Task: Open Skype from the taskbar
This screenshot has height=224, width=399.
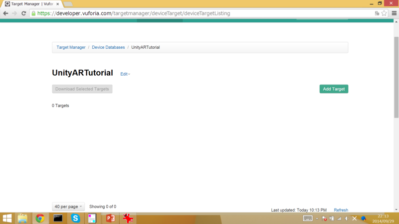Action: pyautogui.click(x=75, y=218)
